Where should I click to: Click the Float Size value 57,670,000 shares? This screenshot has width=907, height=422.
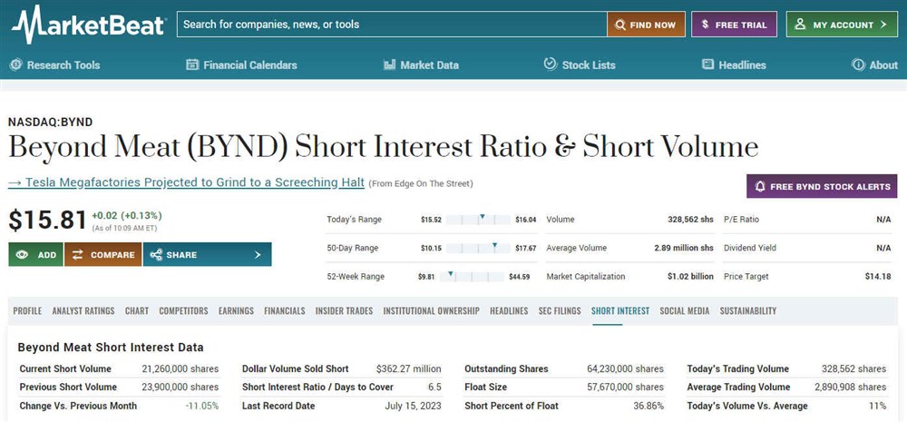[x=625, y=387]
